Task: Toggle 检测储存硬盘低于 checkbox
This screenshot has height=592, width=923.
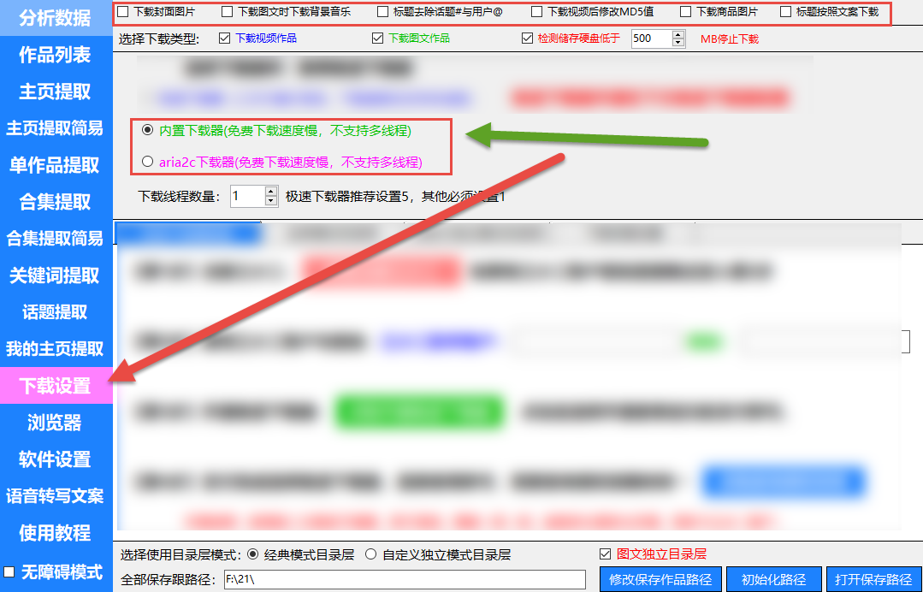Action: [x=528, y=38]
